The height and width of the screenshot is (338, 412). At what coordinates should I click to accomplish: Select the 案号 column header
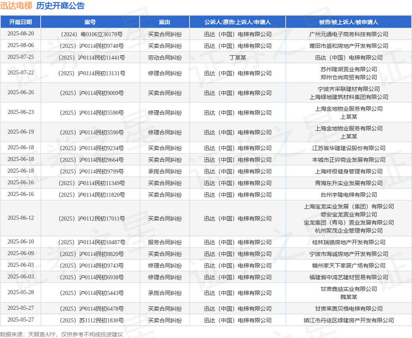[90, 22]
